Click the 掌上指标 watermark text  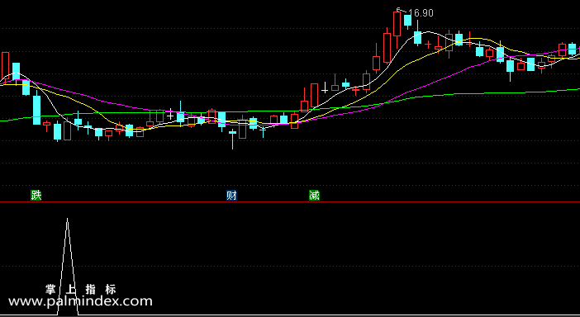coord(81,289)
